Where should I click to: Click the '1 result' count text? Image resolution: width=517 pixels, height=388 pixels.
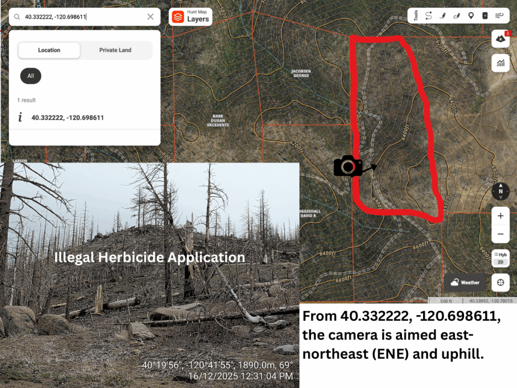click(26, 100)
